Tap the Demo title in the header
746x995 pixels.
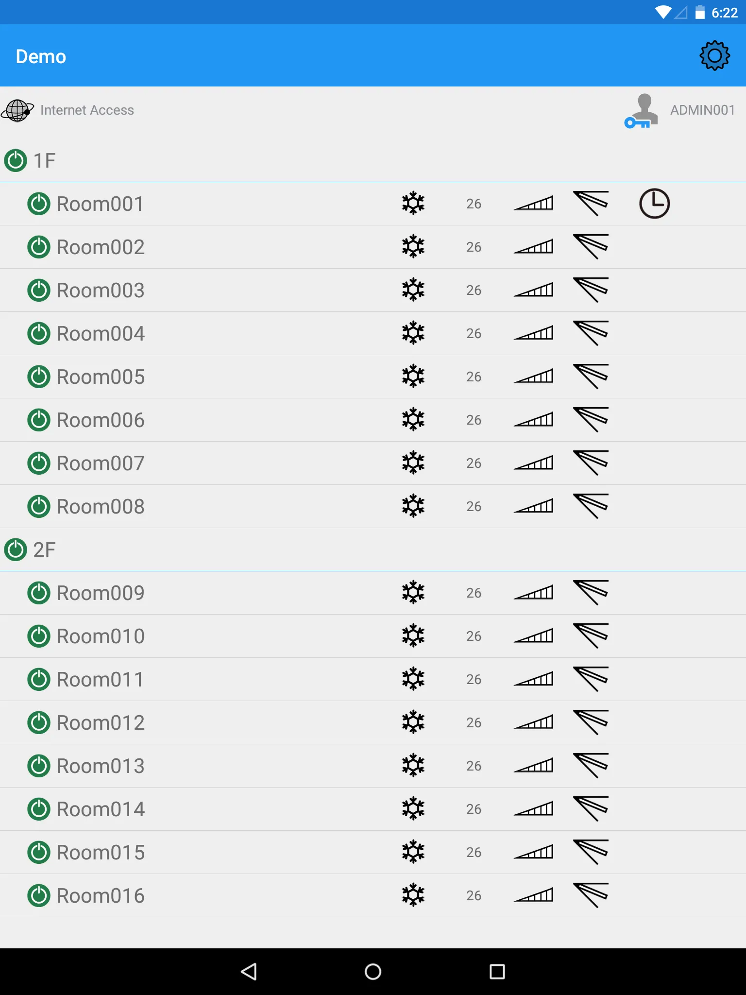coord(41,56)
